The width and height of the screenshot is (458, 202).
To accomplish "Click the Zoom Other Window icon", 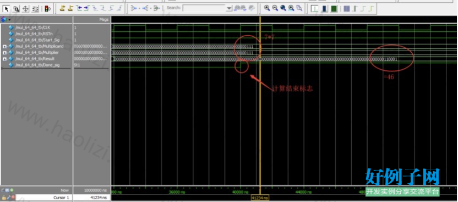I will (299, 8).
